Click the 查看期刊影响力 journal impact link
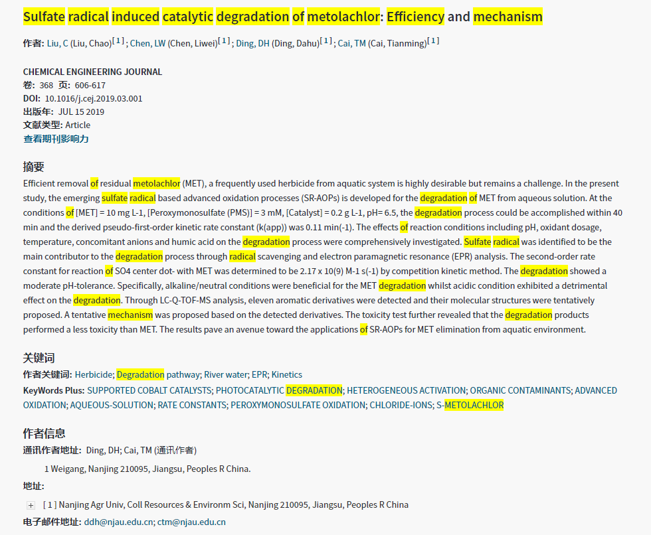This screenshot has width=651, height=535. click(x=56, y=139)
